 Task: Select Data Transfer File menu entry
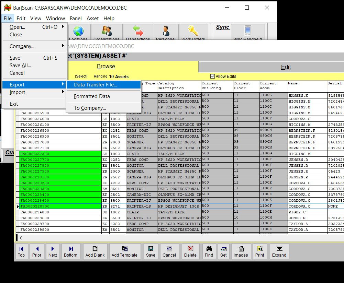click(x=103, y=85)
